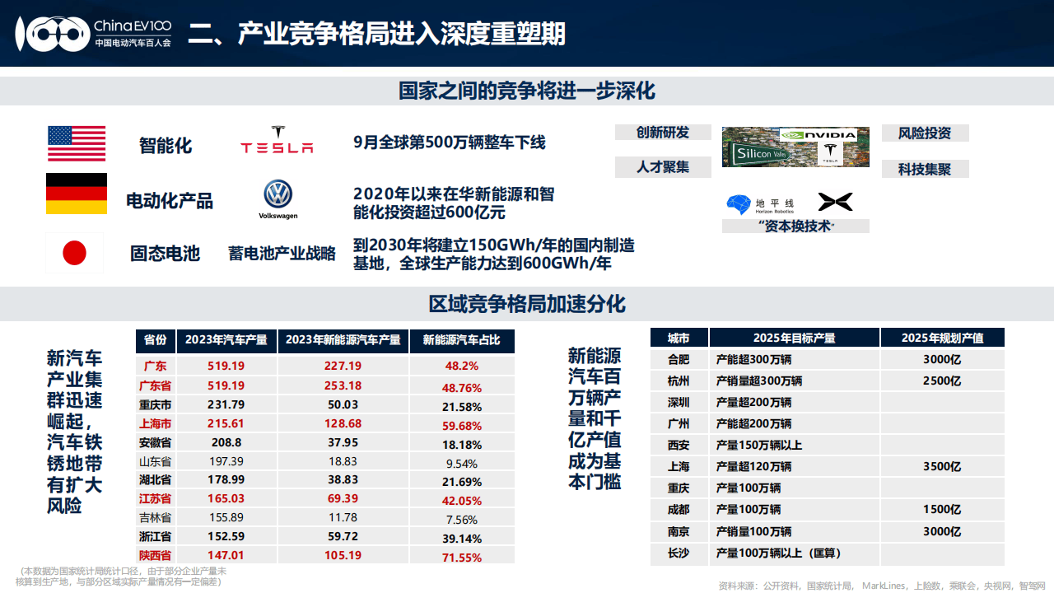
Task: Select the 重庆市 row label
Action: point(155,406)
